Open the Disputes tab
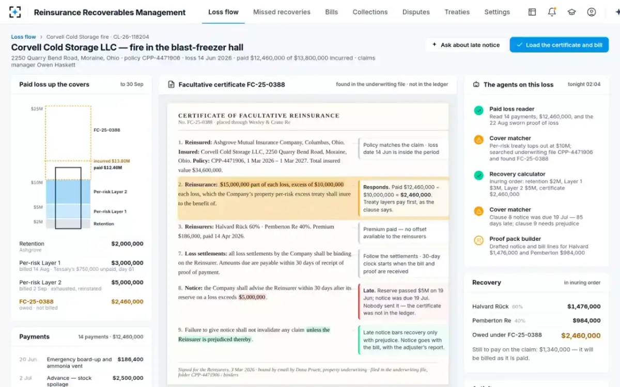The image size is (620, 387). click(x=416, y=12)
